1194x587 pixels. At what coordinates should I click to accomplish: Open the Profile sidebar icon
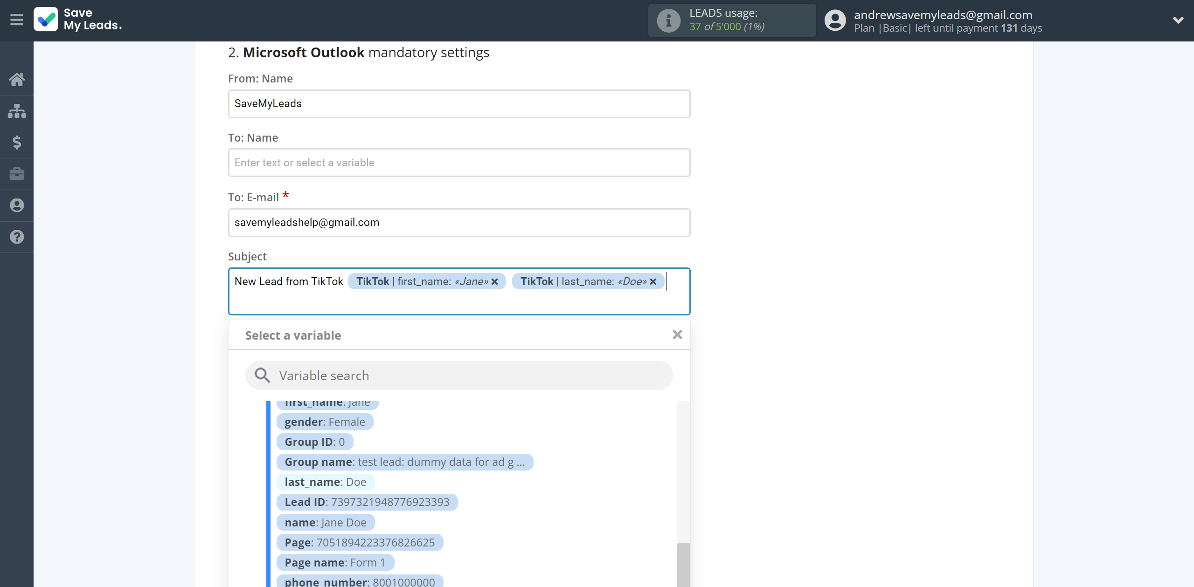tap(17, 205)
